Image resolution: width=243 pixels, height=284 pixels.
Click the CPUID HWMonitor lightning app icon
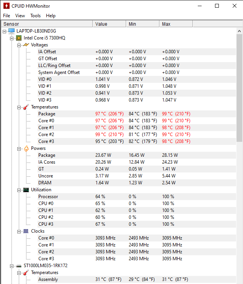7,6
